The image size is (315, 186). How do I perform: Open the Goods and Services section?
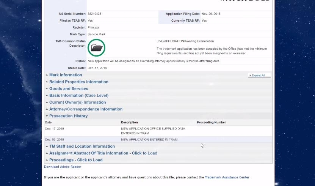68,89
